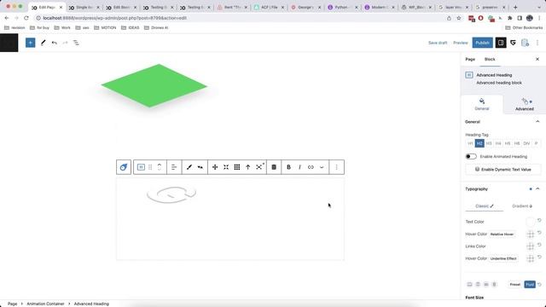Screen dimensions: 546x307
Task: Open the document overview list view
Action: (x=76, y=43)
